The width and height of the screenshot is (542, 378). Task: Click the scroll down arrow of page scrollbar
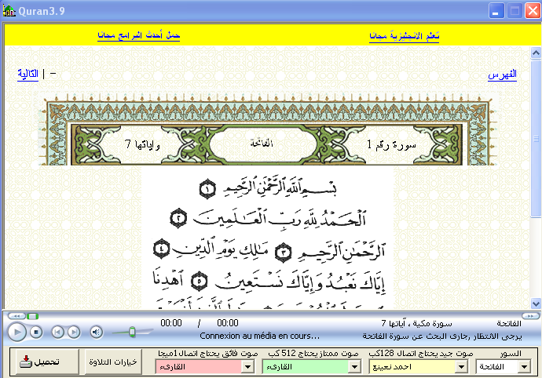tap(536, 303)
